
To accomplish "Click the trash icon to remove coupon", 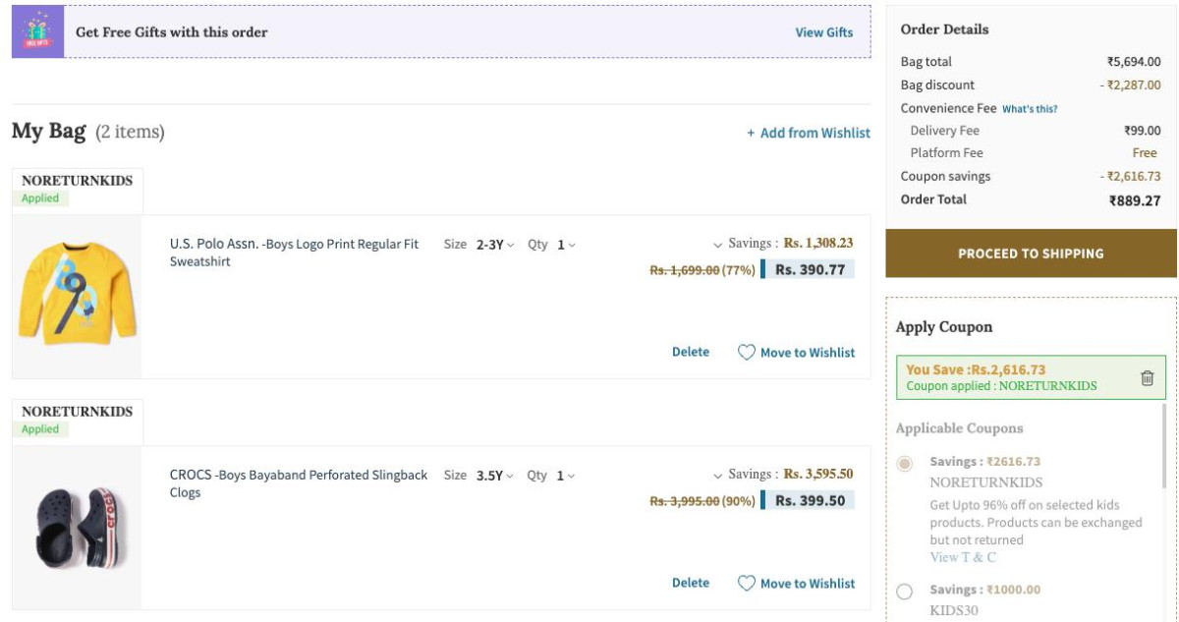I will (x=1147, y=378).
